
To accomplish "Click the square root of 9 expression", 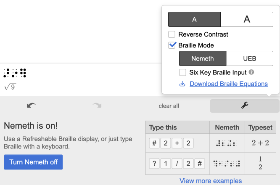I will 10,87.
